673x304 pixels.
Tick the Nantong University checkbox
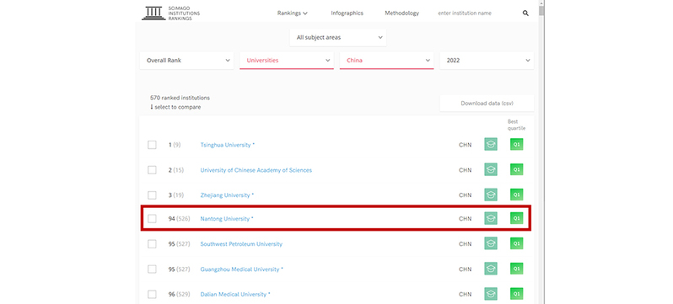152,219
